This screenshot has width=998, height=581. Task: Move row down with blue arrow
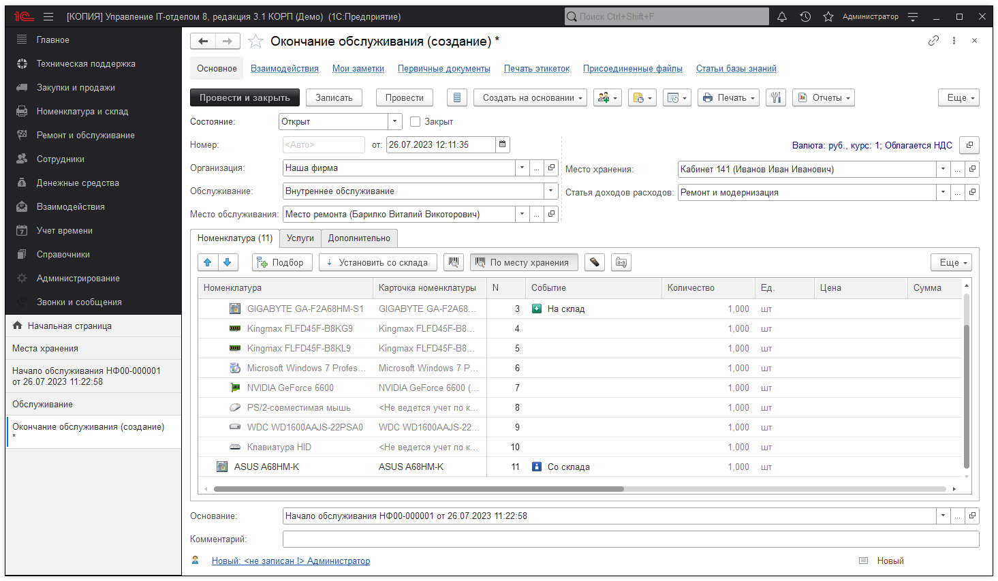click(x=228, y=262)
